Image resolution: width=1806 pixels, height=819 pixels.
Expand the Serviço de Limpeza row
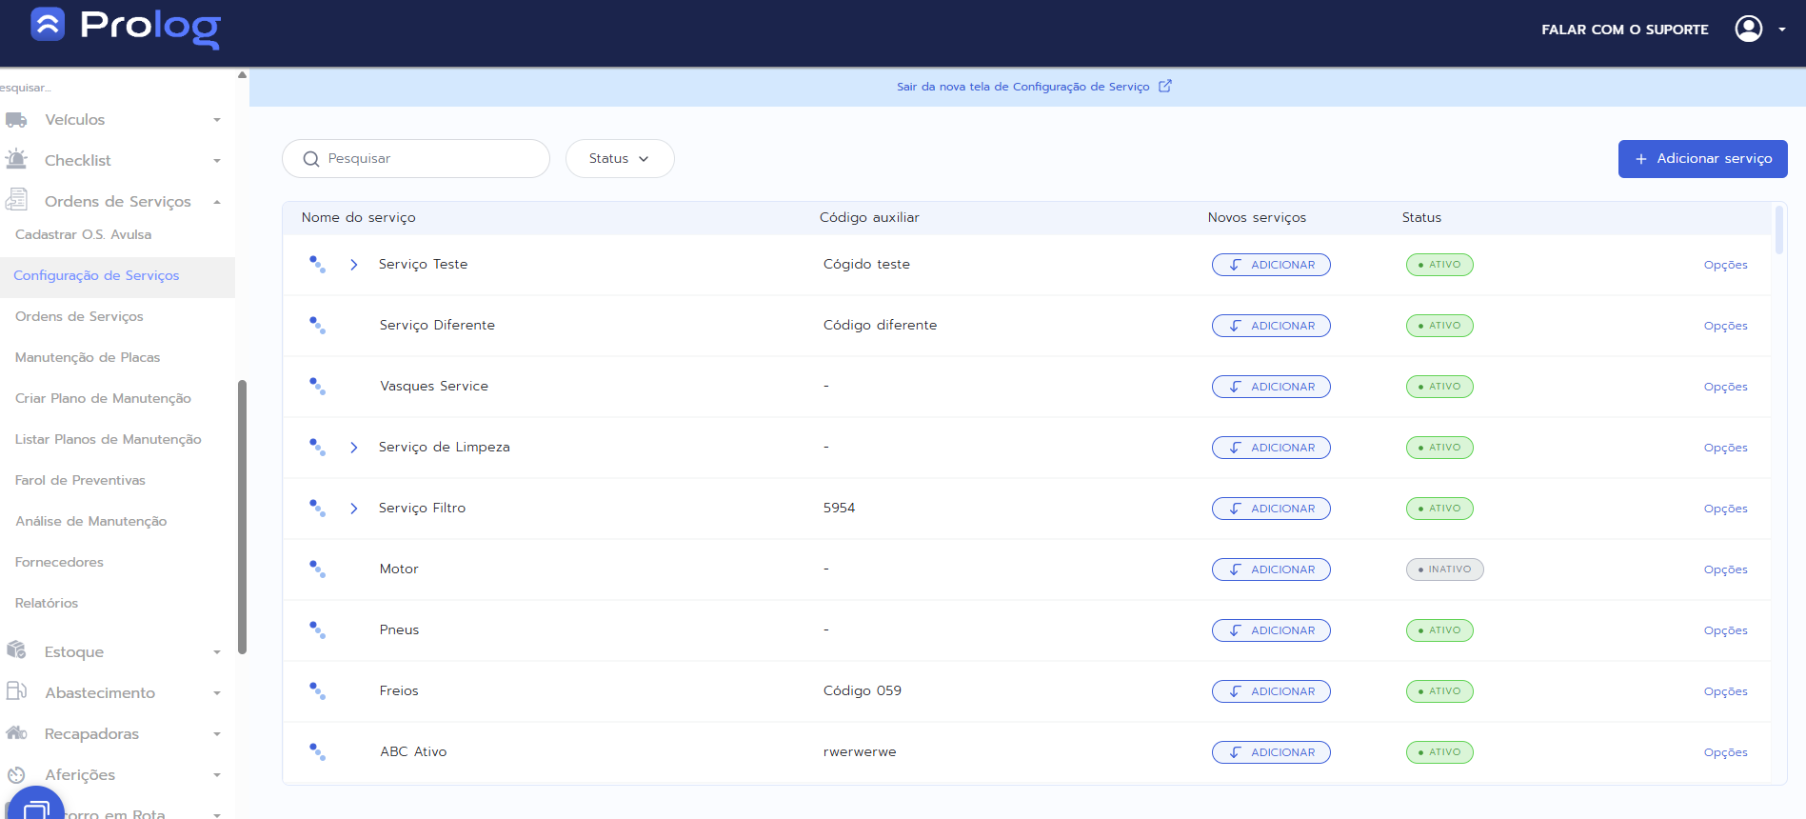click(x=354, y=448)
